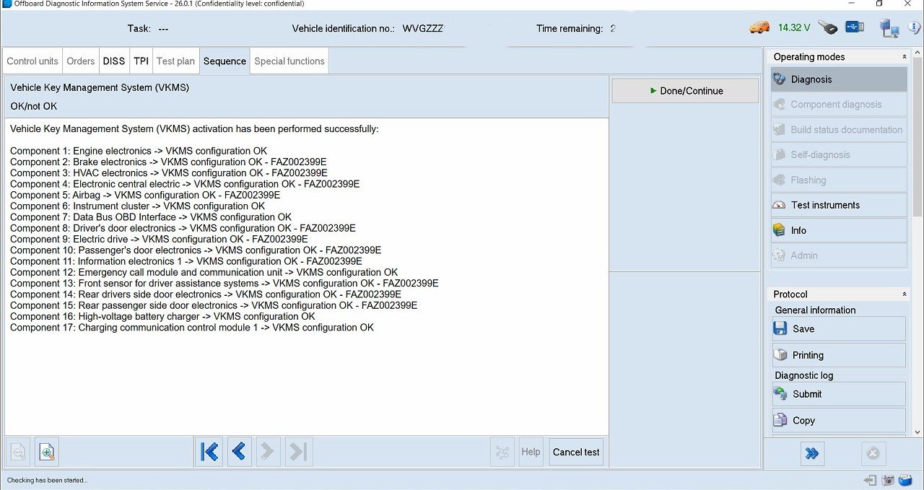
Task: Open the info help icon at top right
Action: pos(915,28)
